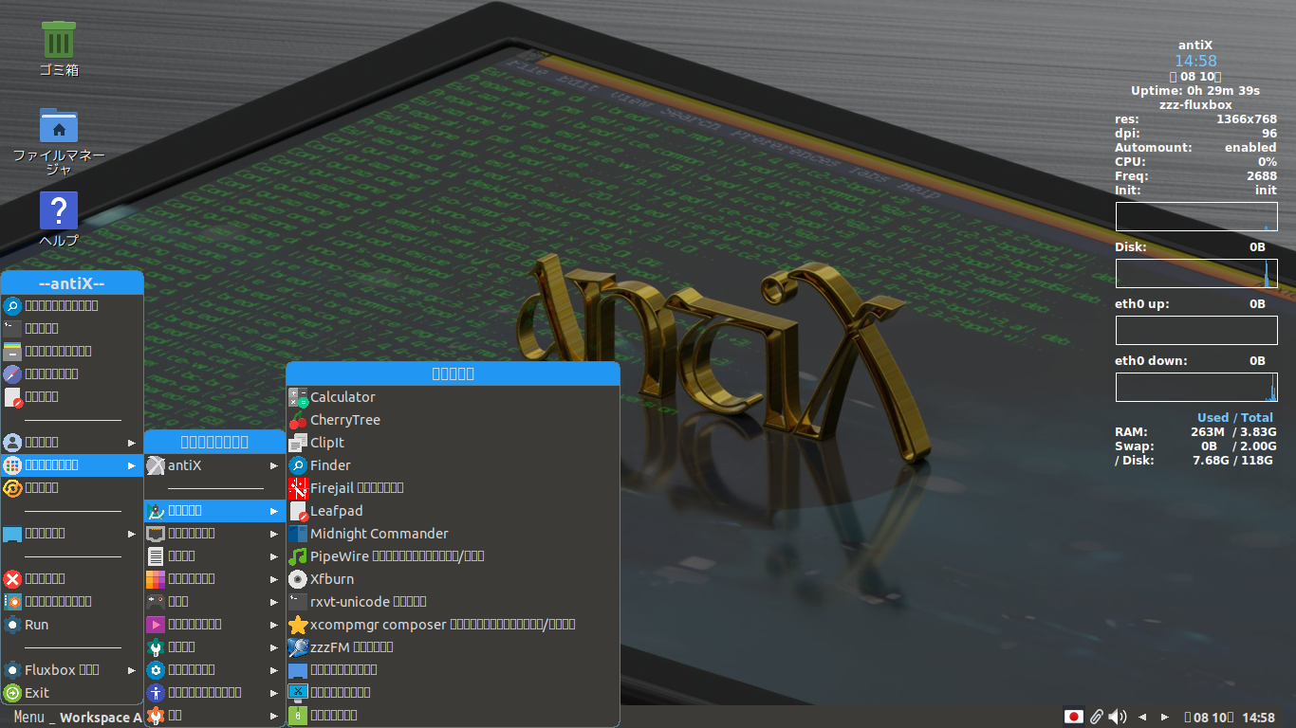The height and width of the screenshot is (728, 1296).
Task: Select the highlighted ruler-and-compass category row
Action: (x=214, y=511)
